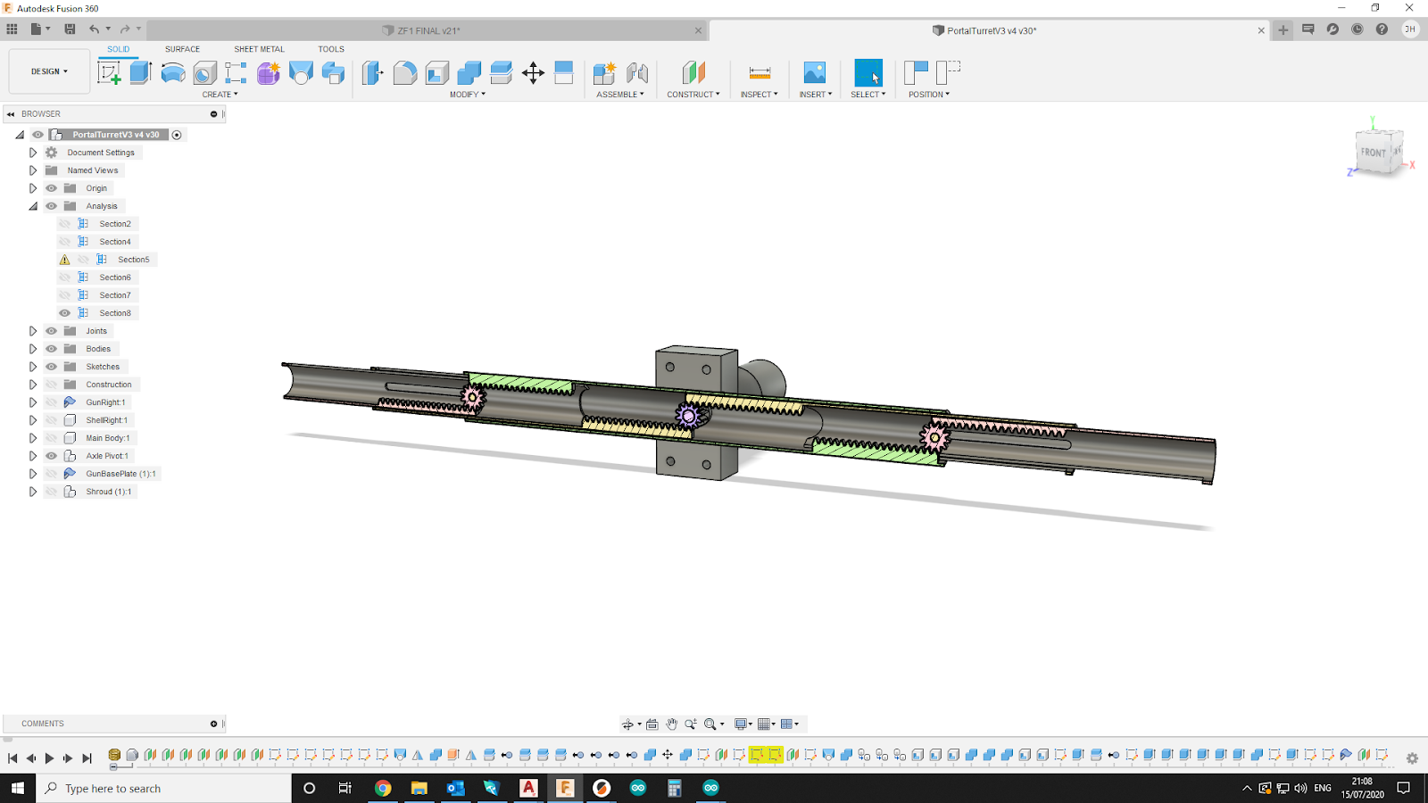This screenshot has width=1428, height=803.
Task: Select the Joint tool
Action: click(637, 72)
